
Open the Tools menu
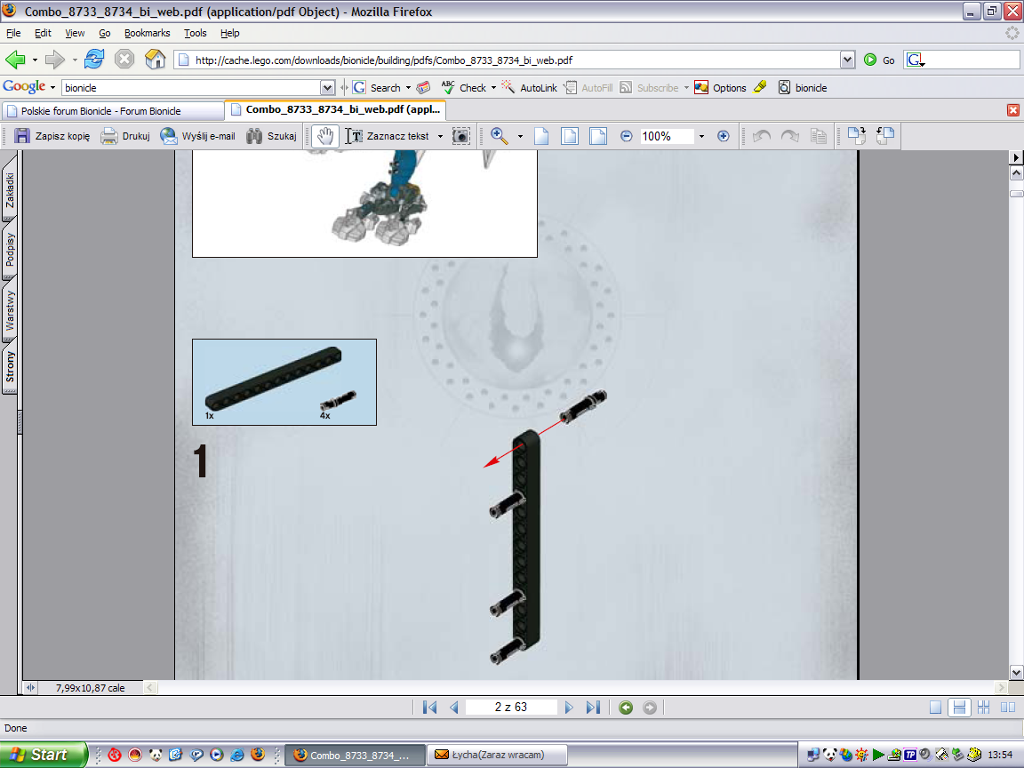tap(195, 33)
